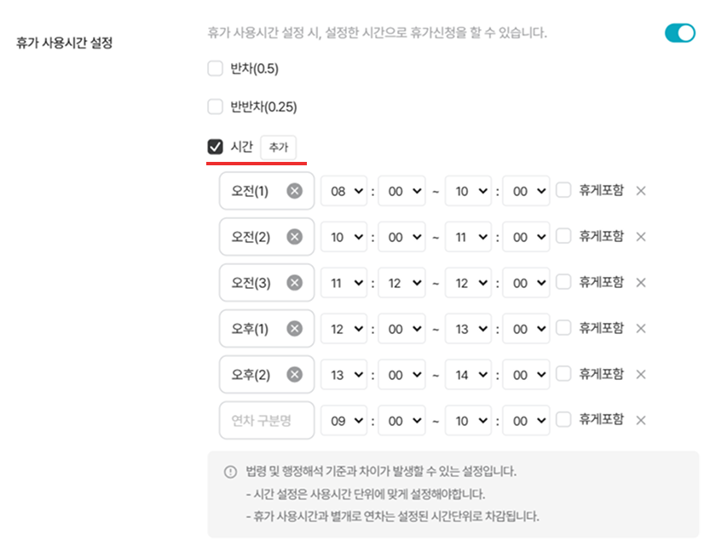Clear the 오전(3) name field
Screen dimensions: 716x547
[295, 283]
